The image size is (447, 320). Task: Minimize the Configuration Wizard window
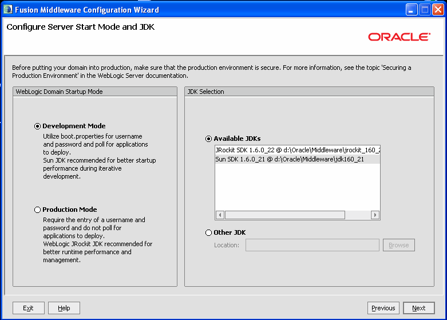click(x=412, y=10)
